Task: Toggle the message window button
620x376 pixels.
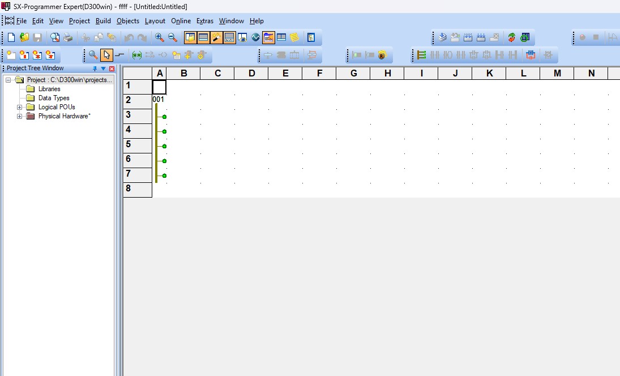Action: [203, 37]
